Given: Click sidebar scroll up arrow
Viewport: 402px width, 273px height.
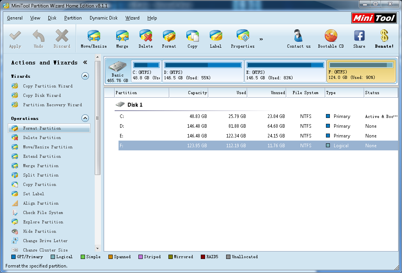Looking at the screenshot, I should pos(97,57).
